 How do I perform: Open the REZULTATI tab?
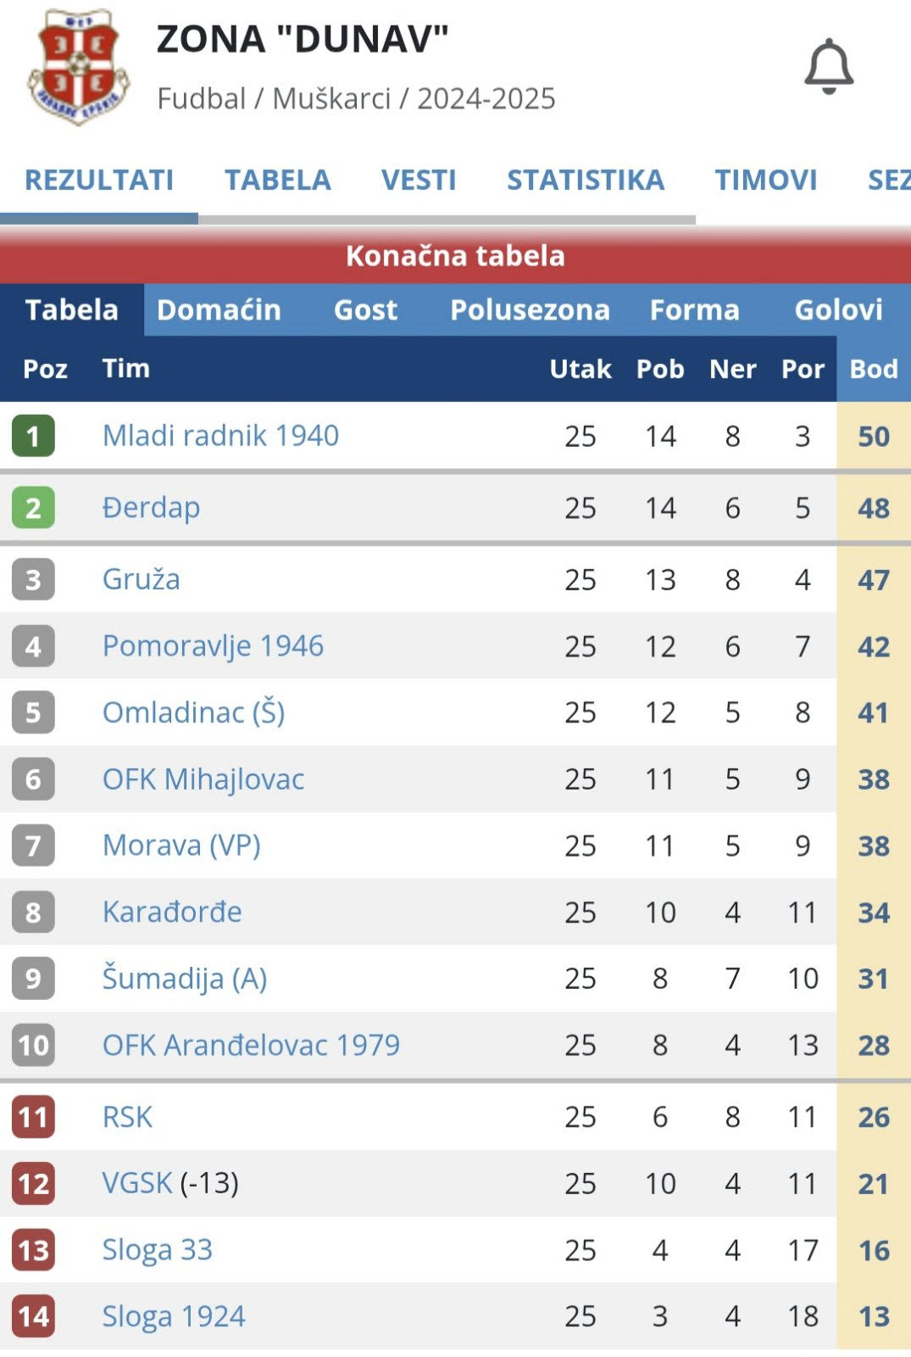click(99, 180)
